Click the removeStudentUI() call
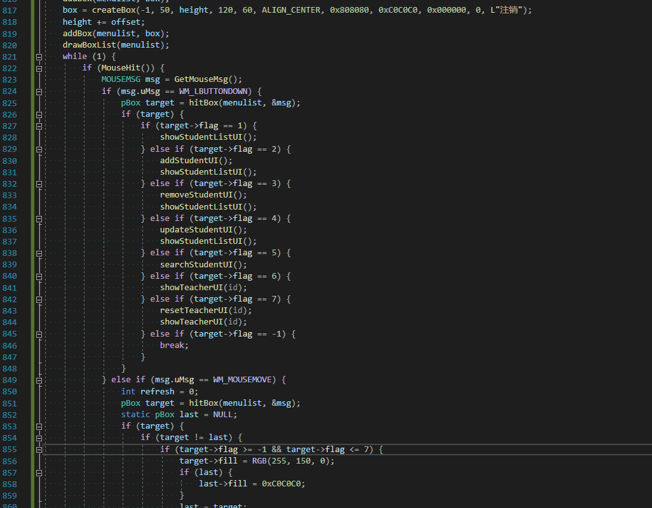This screenshot has height=508, width=652. click(x=203, y=195)
